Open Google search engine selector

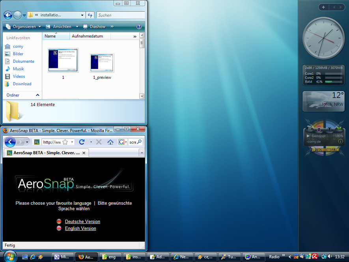click(123, 142)
